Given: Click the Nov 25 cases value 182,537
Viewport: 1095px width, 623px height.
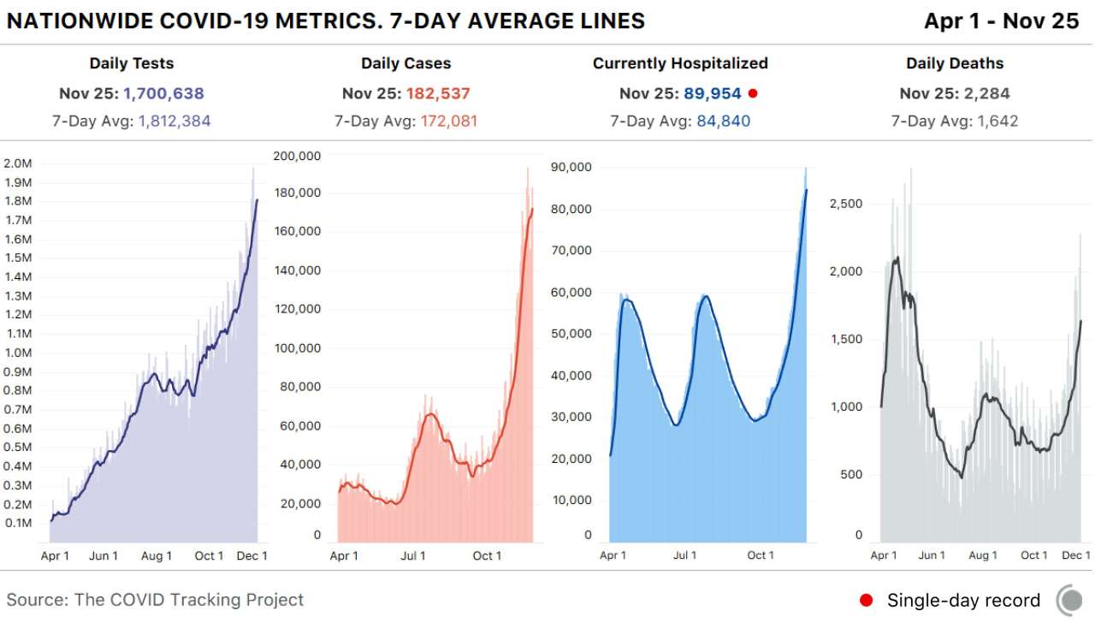Looking at the screenshot, I should coord(438,93).
